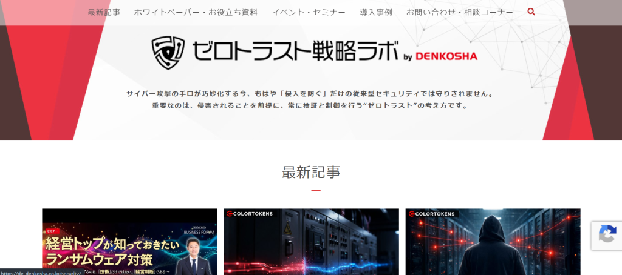The width and height of the screenshot is (622, 275).
Task: Open お問い合わせ・相談コーナー link
Action: pos(460,12)
